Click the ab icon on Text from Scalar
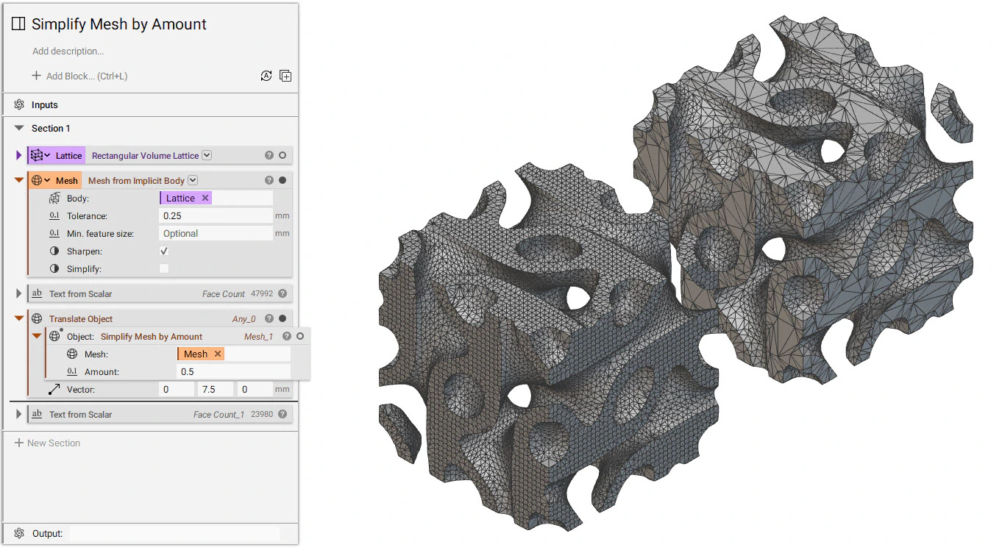This screenshot has width=1002, height=550. pyautogui.click(x=37, y=293)
